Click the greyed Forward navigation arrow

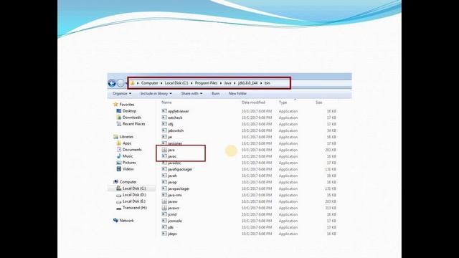[x=120, y=83]
